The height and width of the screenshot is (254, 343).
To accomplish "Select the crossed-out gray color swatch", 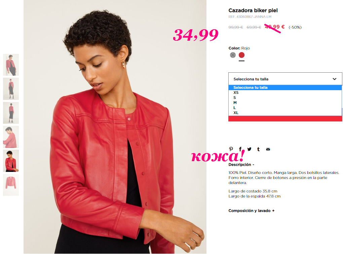I will pyautogui.click(x=233, y=55).
